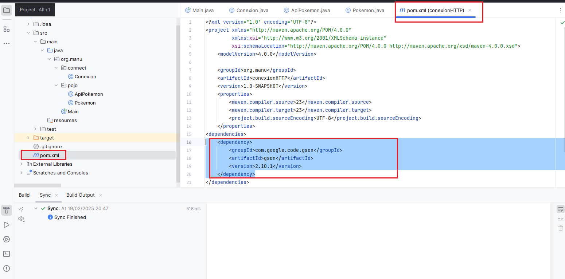Switch to Pokemon.java tab

click(x=365, y=10)
